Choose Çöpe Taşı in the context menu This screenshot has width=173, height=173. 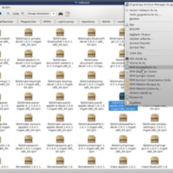click(149, 53)
